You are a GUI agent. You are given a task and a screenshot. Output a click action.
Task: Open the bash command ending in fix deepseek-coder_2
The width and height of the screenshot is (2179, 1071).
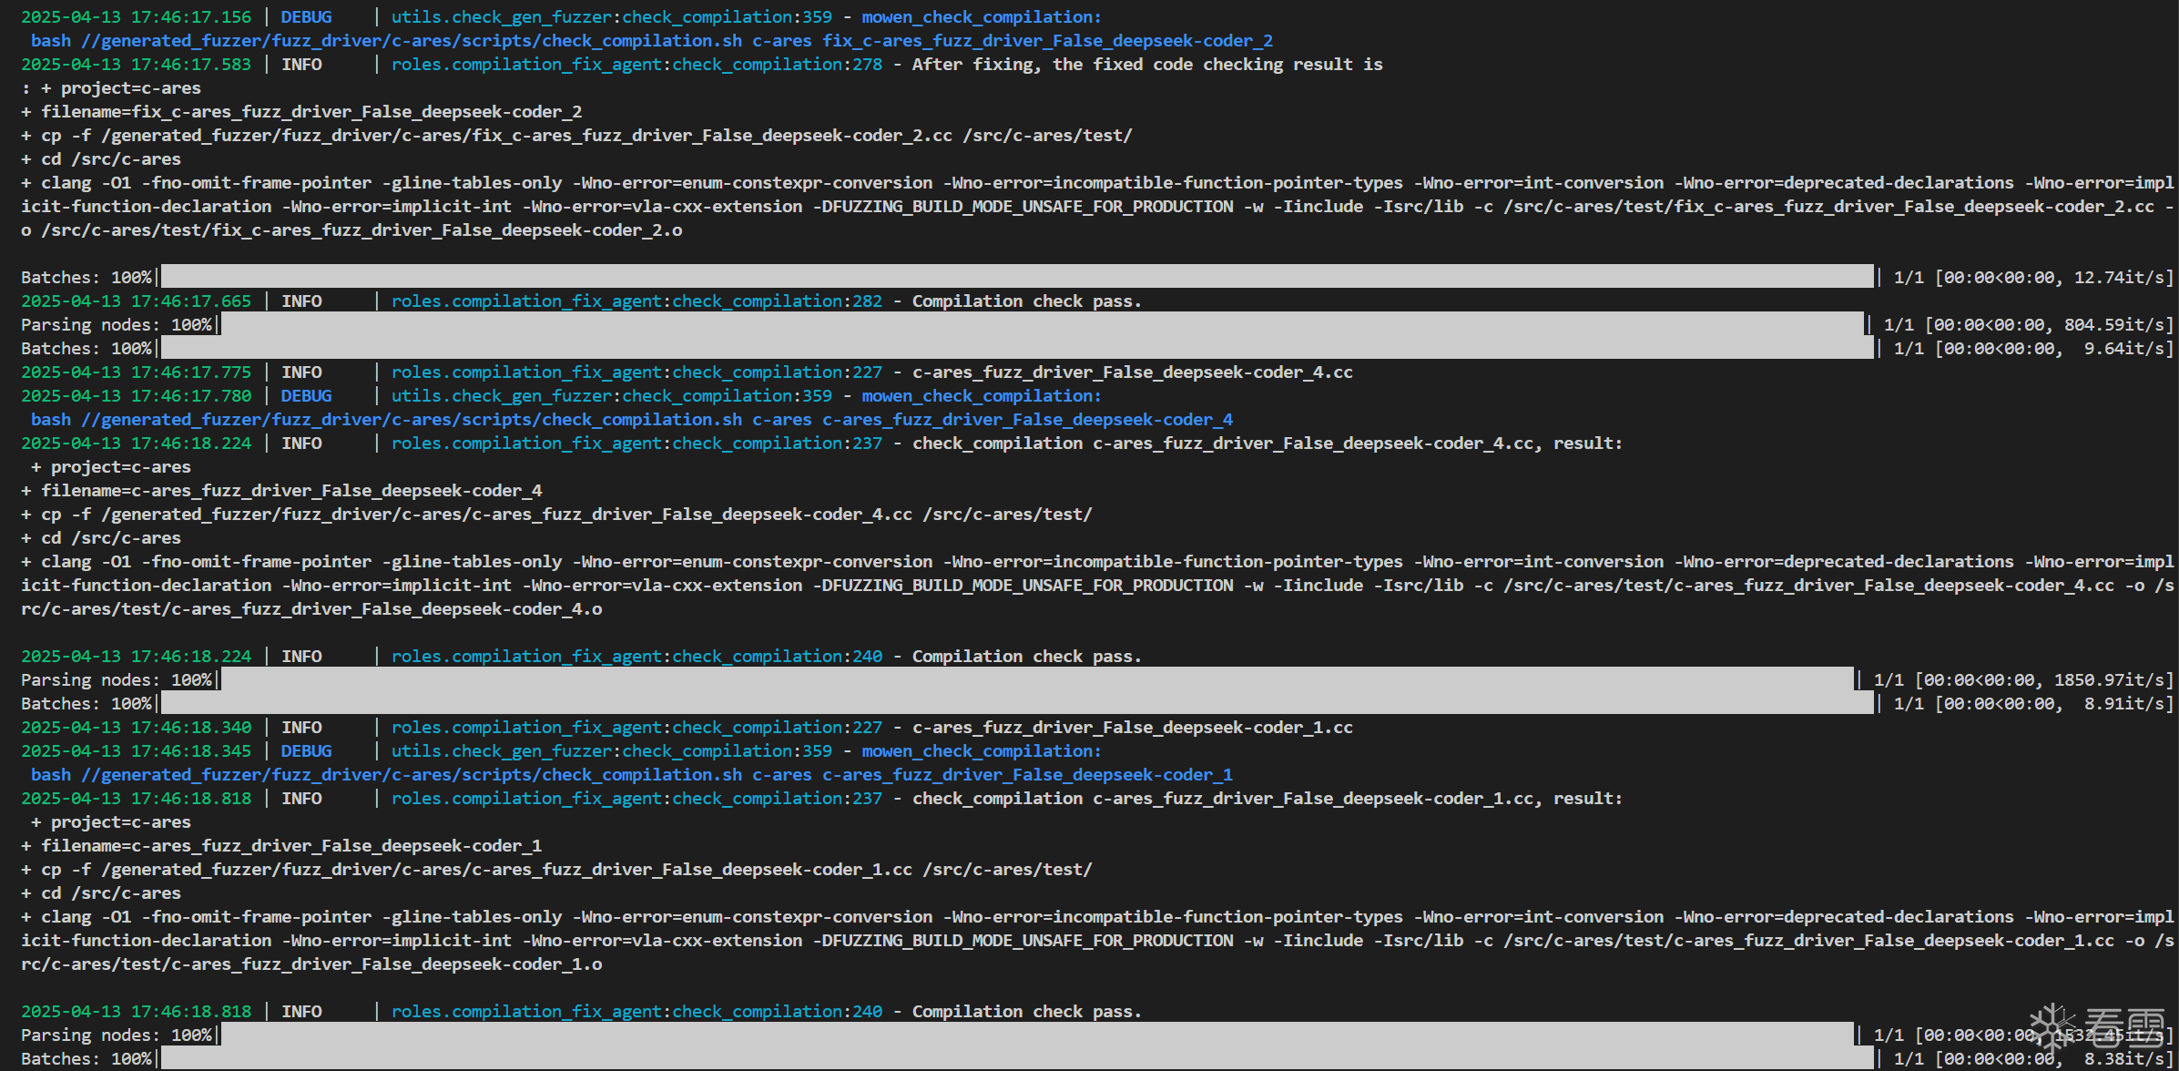(651, 41)
